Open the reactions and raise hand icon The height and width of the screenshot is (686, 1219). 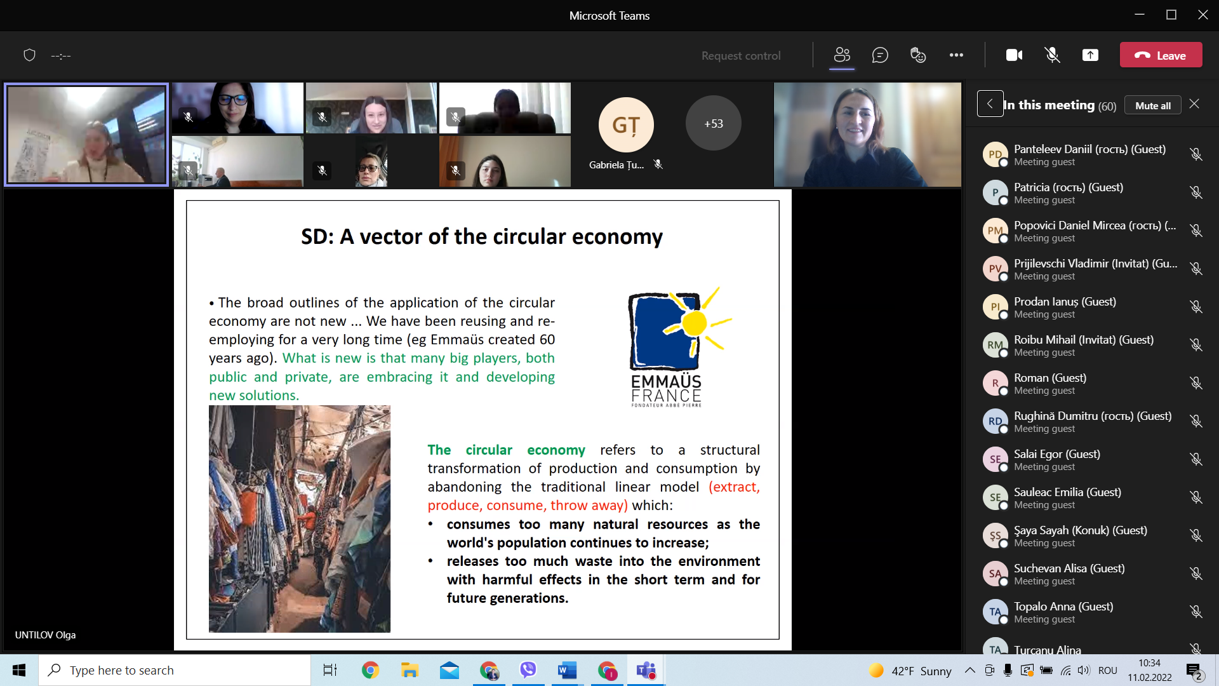click(918, 55)
